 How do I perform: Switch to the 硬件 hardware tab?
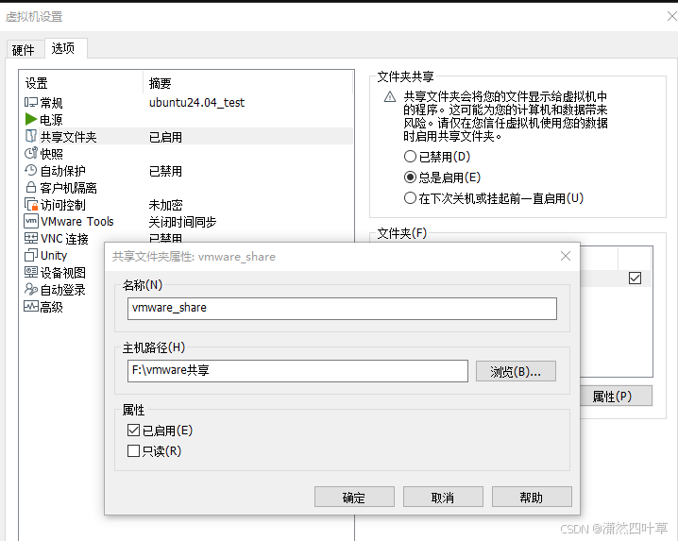click(24, 50)
